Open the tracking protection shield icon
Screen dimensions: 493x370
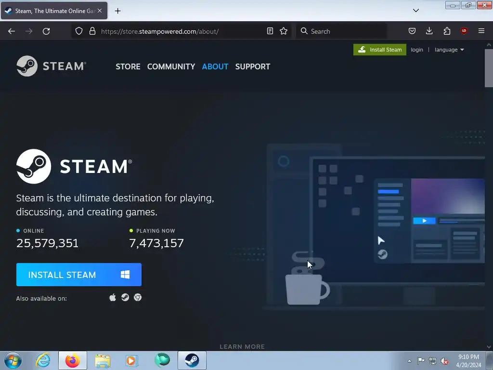coord(79,31)
